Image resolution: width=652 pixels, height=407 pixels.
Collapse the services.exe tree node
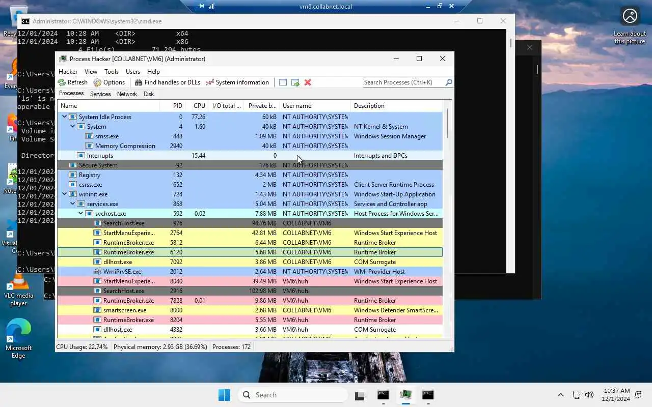click(72, 204)
